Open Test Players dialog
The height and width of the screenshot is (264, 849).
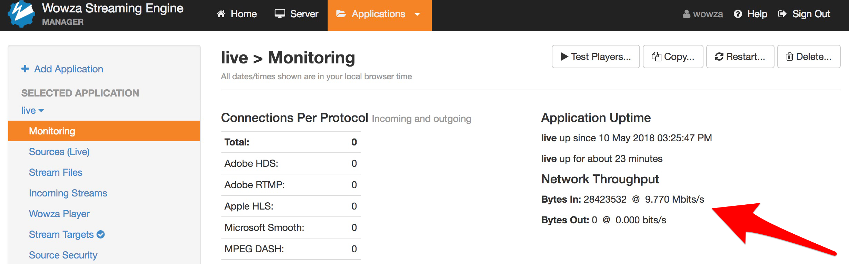click(x=596, y=57)
